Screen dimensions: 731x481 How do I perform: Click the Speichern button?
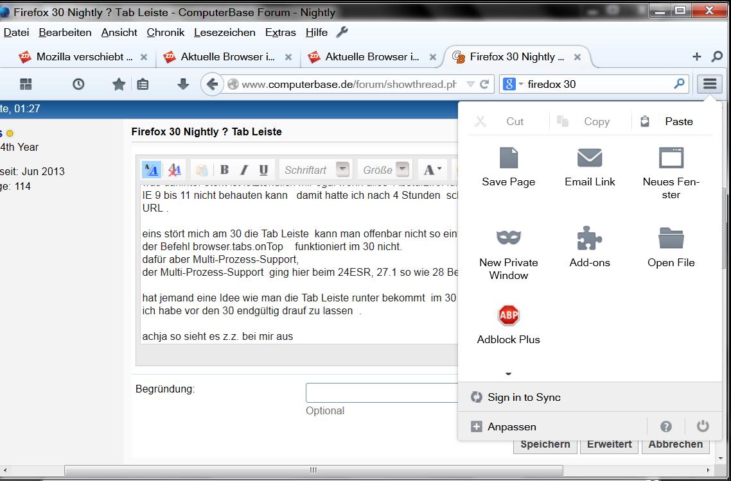[545, 444]
